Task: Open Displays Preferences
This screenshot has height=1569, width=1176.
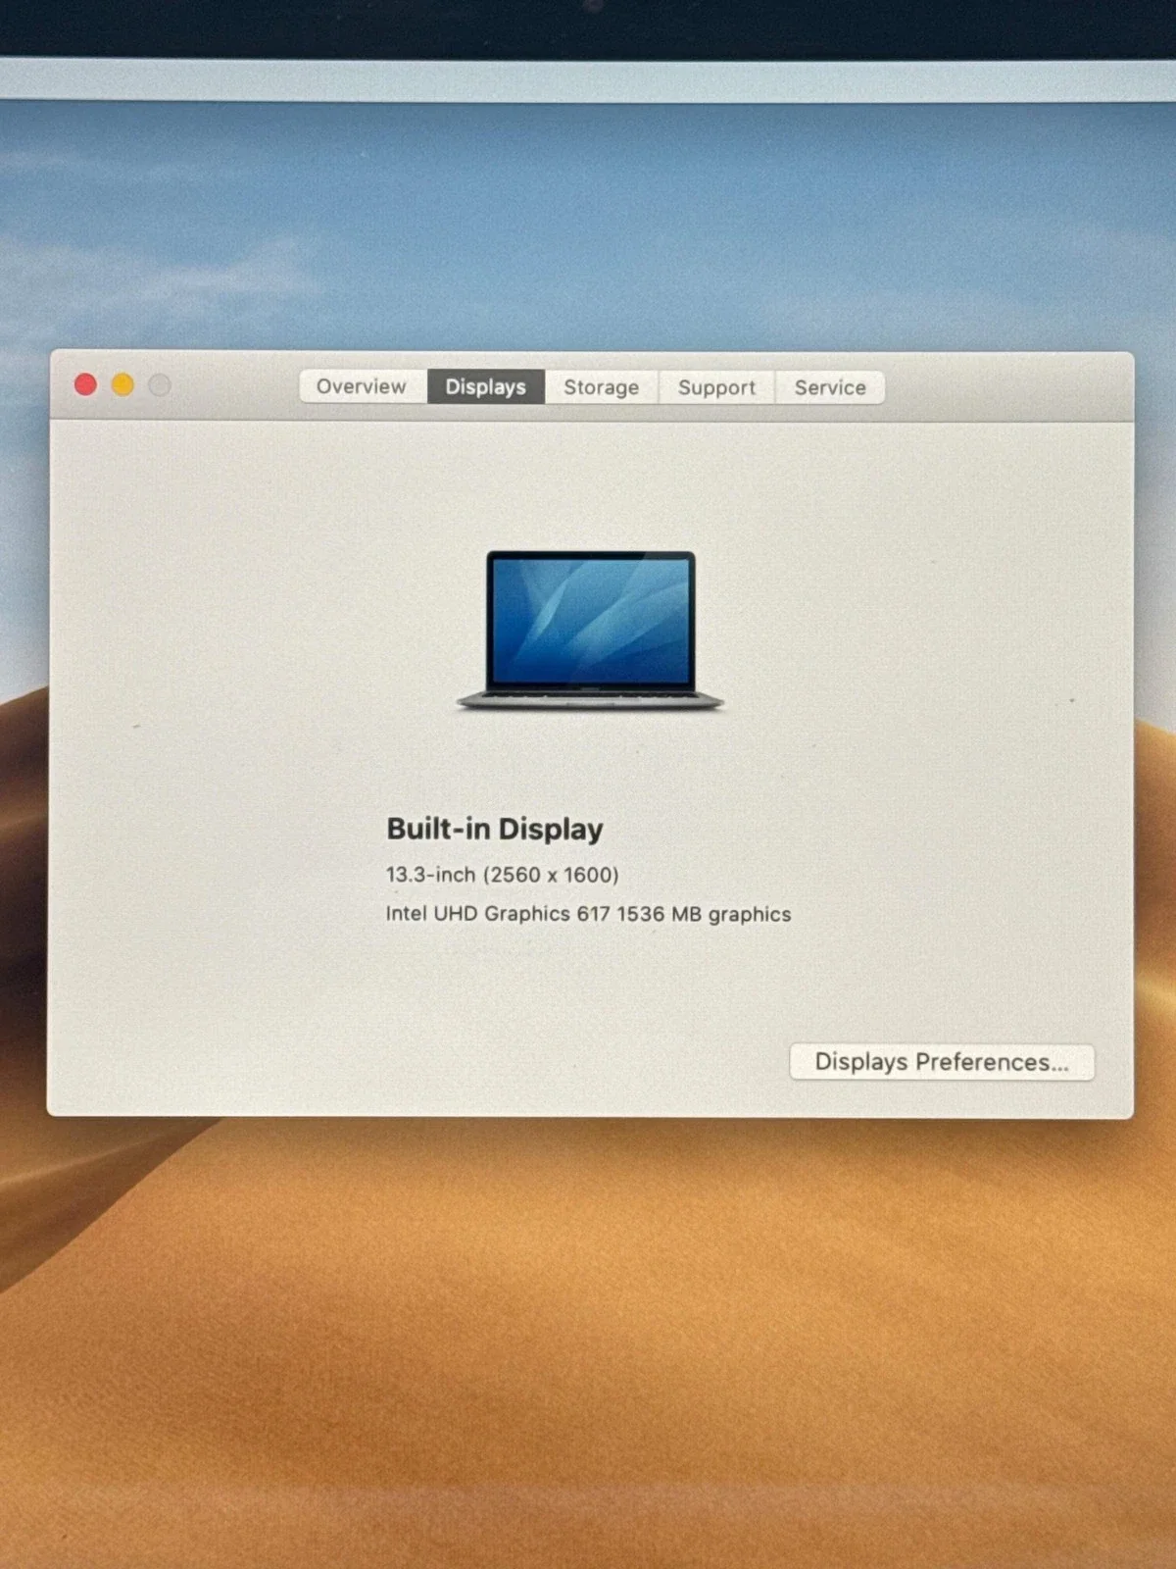Action: (x=942, y=1062)
